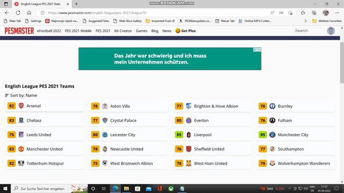Open the PES 2021 Mobile menu

click(78, 31)
